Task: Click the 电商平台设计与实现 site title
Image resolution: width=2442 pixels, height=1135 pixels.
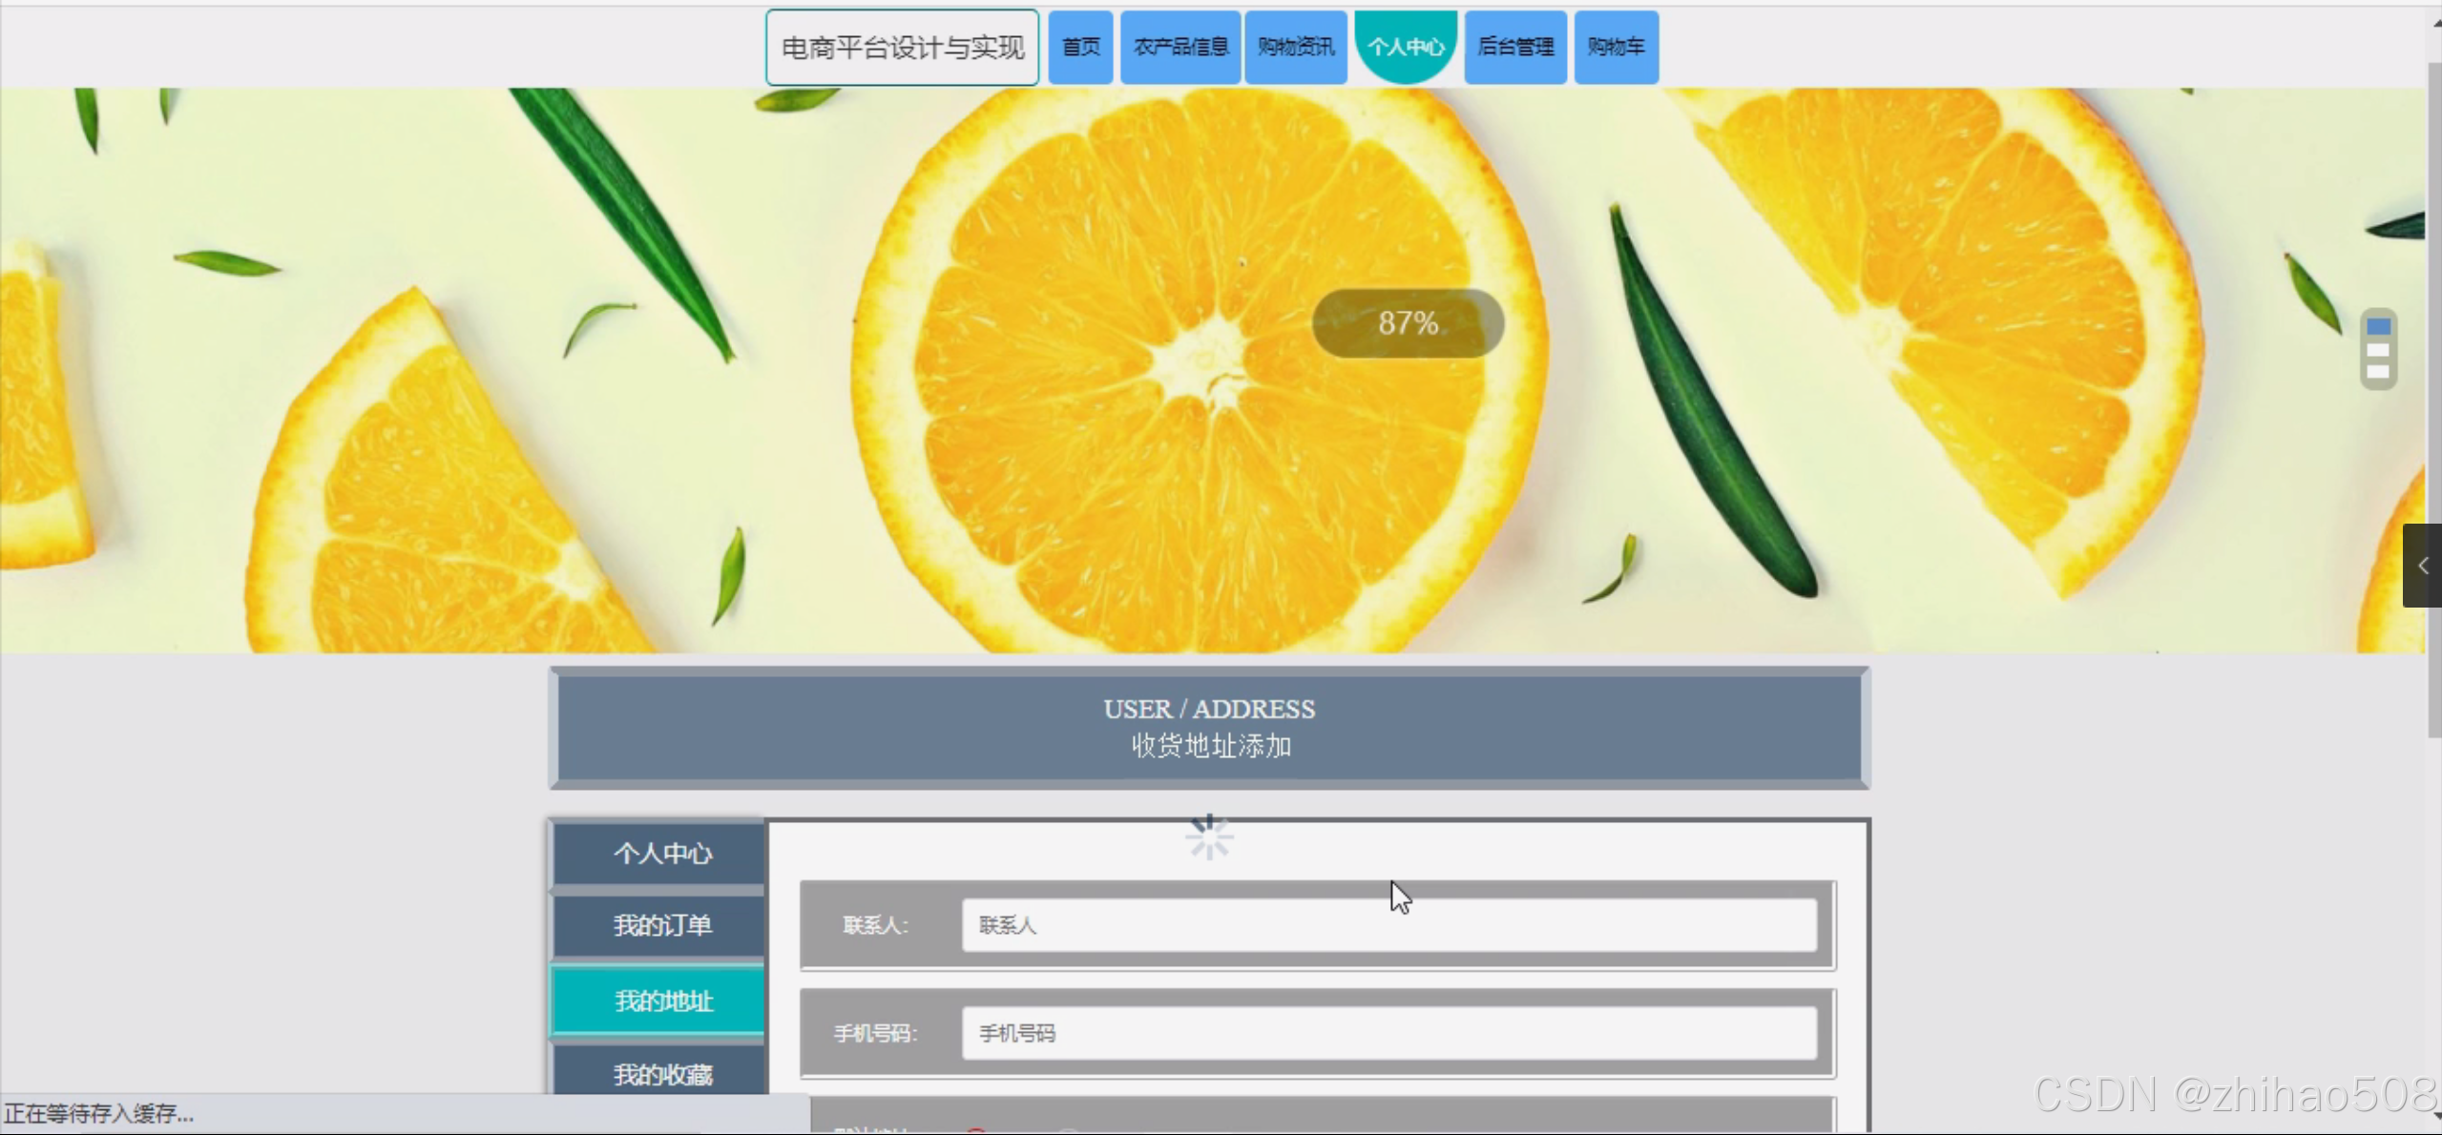Action: 902,48
